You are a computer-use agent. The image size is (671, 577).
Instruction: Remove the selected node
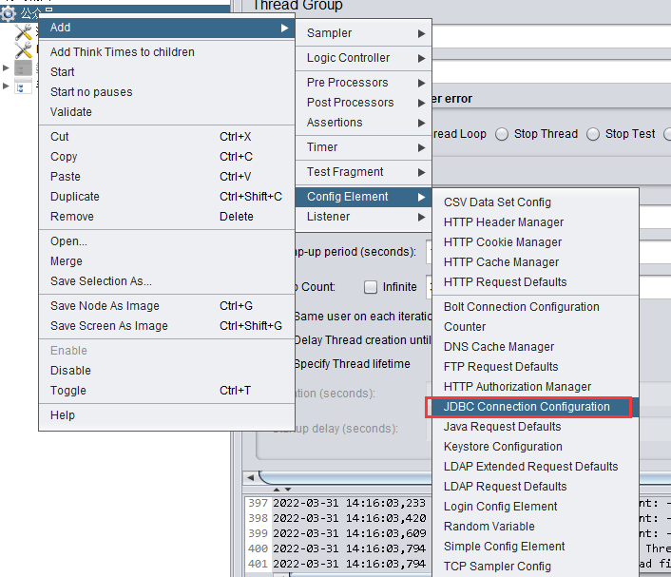point(166,217)
